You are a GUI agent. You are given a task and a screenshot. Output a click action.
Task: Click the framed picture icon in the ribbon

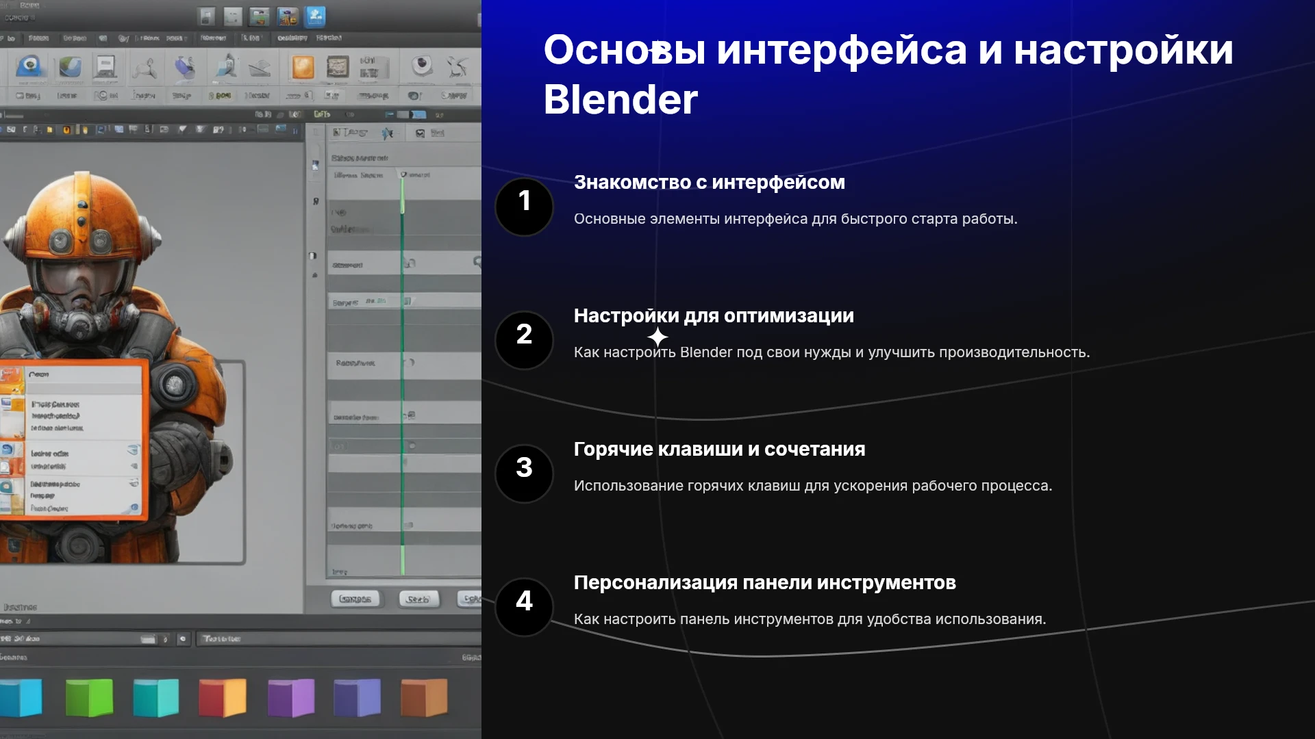point(337,67)
